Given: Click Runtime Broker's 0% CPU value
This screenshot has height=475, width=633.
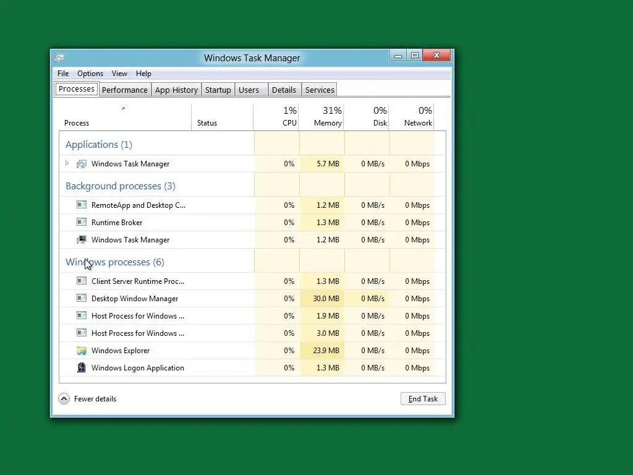Looking at the screenshot, I should coord(289,223).
